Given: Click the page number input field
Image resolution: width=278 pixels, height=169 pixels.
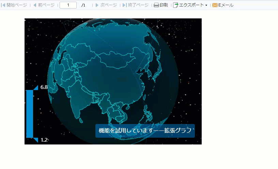Looking at the screenshot, I should pyautogui.click(x=68, y=5).
